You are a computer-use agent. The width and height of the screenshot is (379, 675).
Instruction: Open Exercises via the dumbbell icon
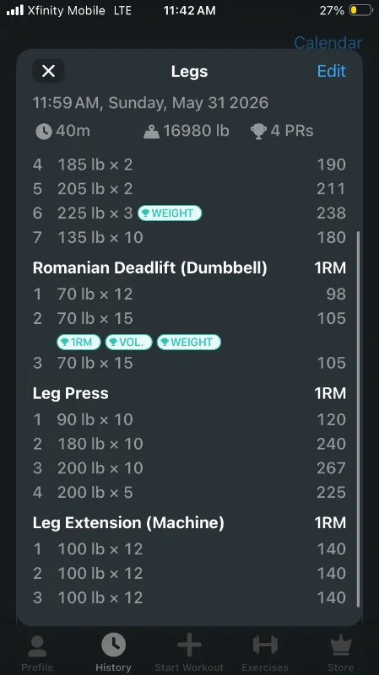coord(265,645)
